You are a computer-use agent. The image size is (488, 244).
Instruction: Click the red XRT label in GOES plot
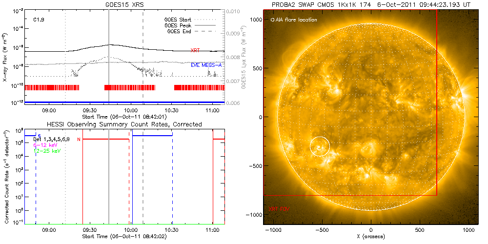(195, 50)
